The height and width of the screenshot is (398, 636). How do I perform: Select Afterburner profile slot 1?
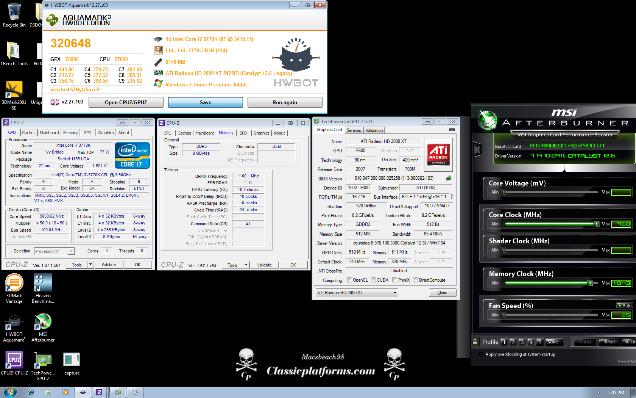pyautogui.click(x=504, y=342)
